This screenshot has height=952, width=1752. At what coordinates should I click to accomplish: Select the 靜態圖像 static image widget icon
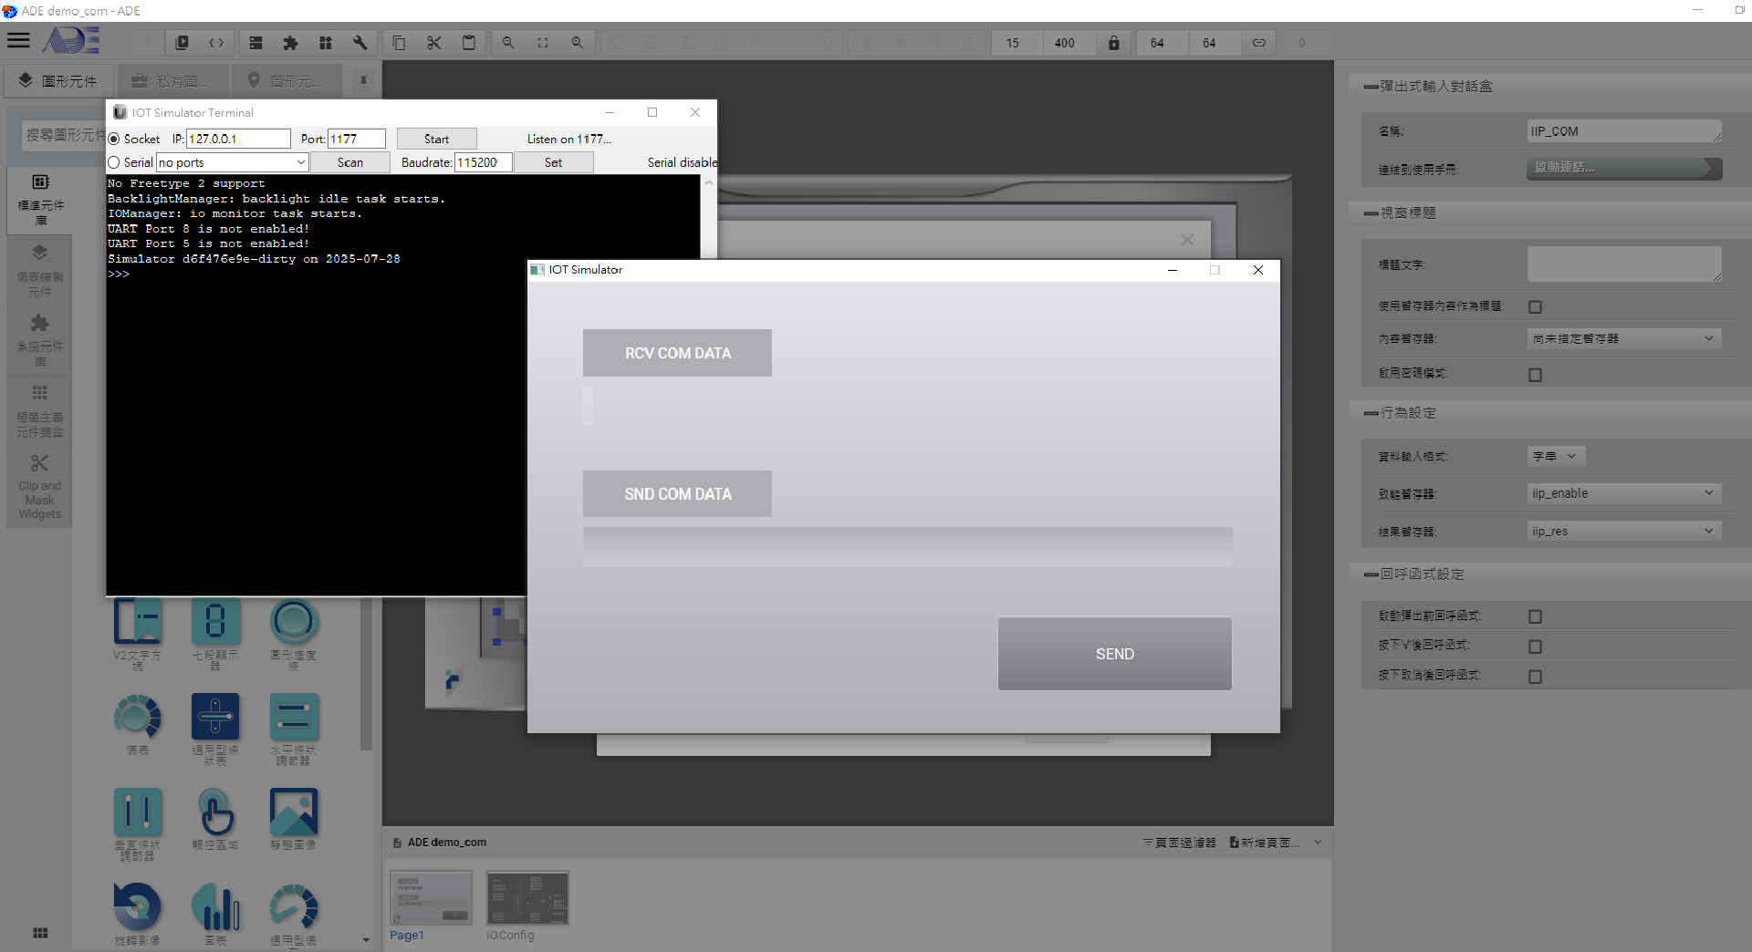tap(293, 812)
